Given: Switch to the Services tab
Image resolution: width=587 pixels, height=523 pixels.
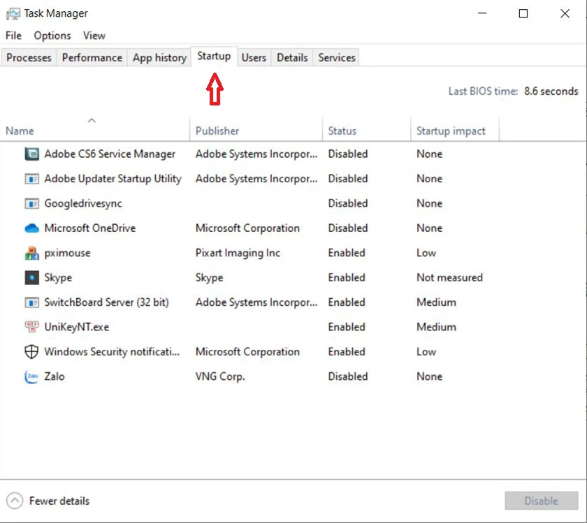Looking at the screenshot, I should click(x=337, y=58).
